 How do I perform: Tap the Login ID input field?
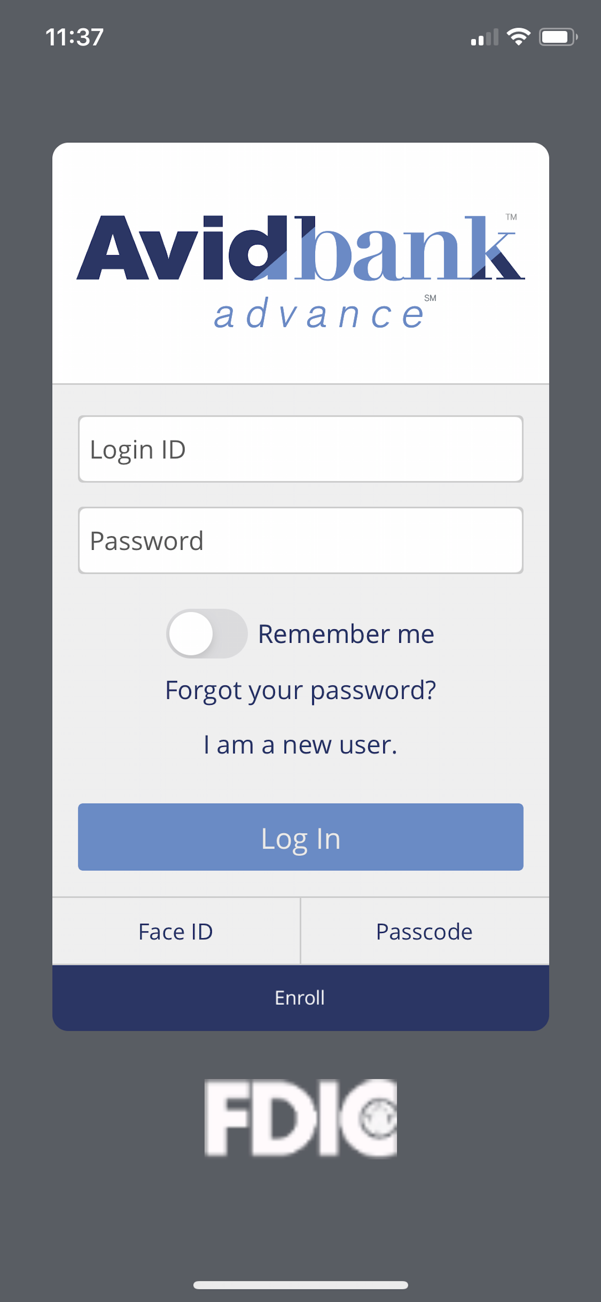click(300, 449)
